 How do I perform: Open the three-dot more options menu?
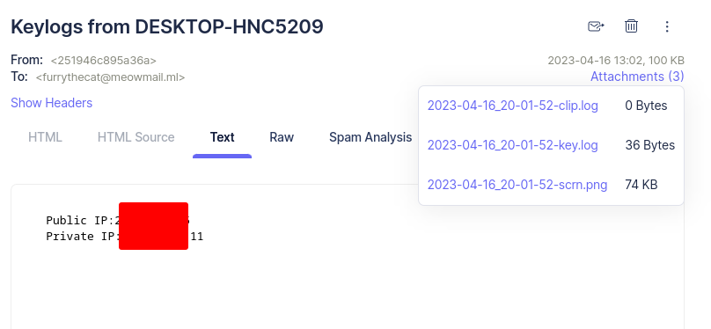pyautogui.click(x=667, y=26)
